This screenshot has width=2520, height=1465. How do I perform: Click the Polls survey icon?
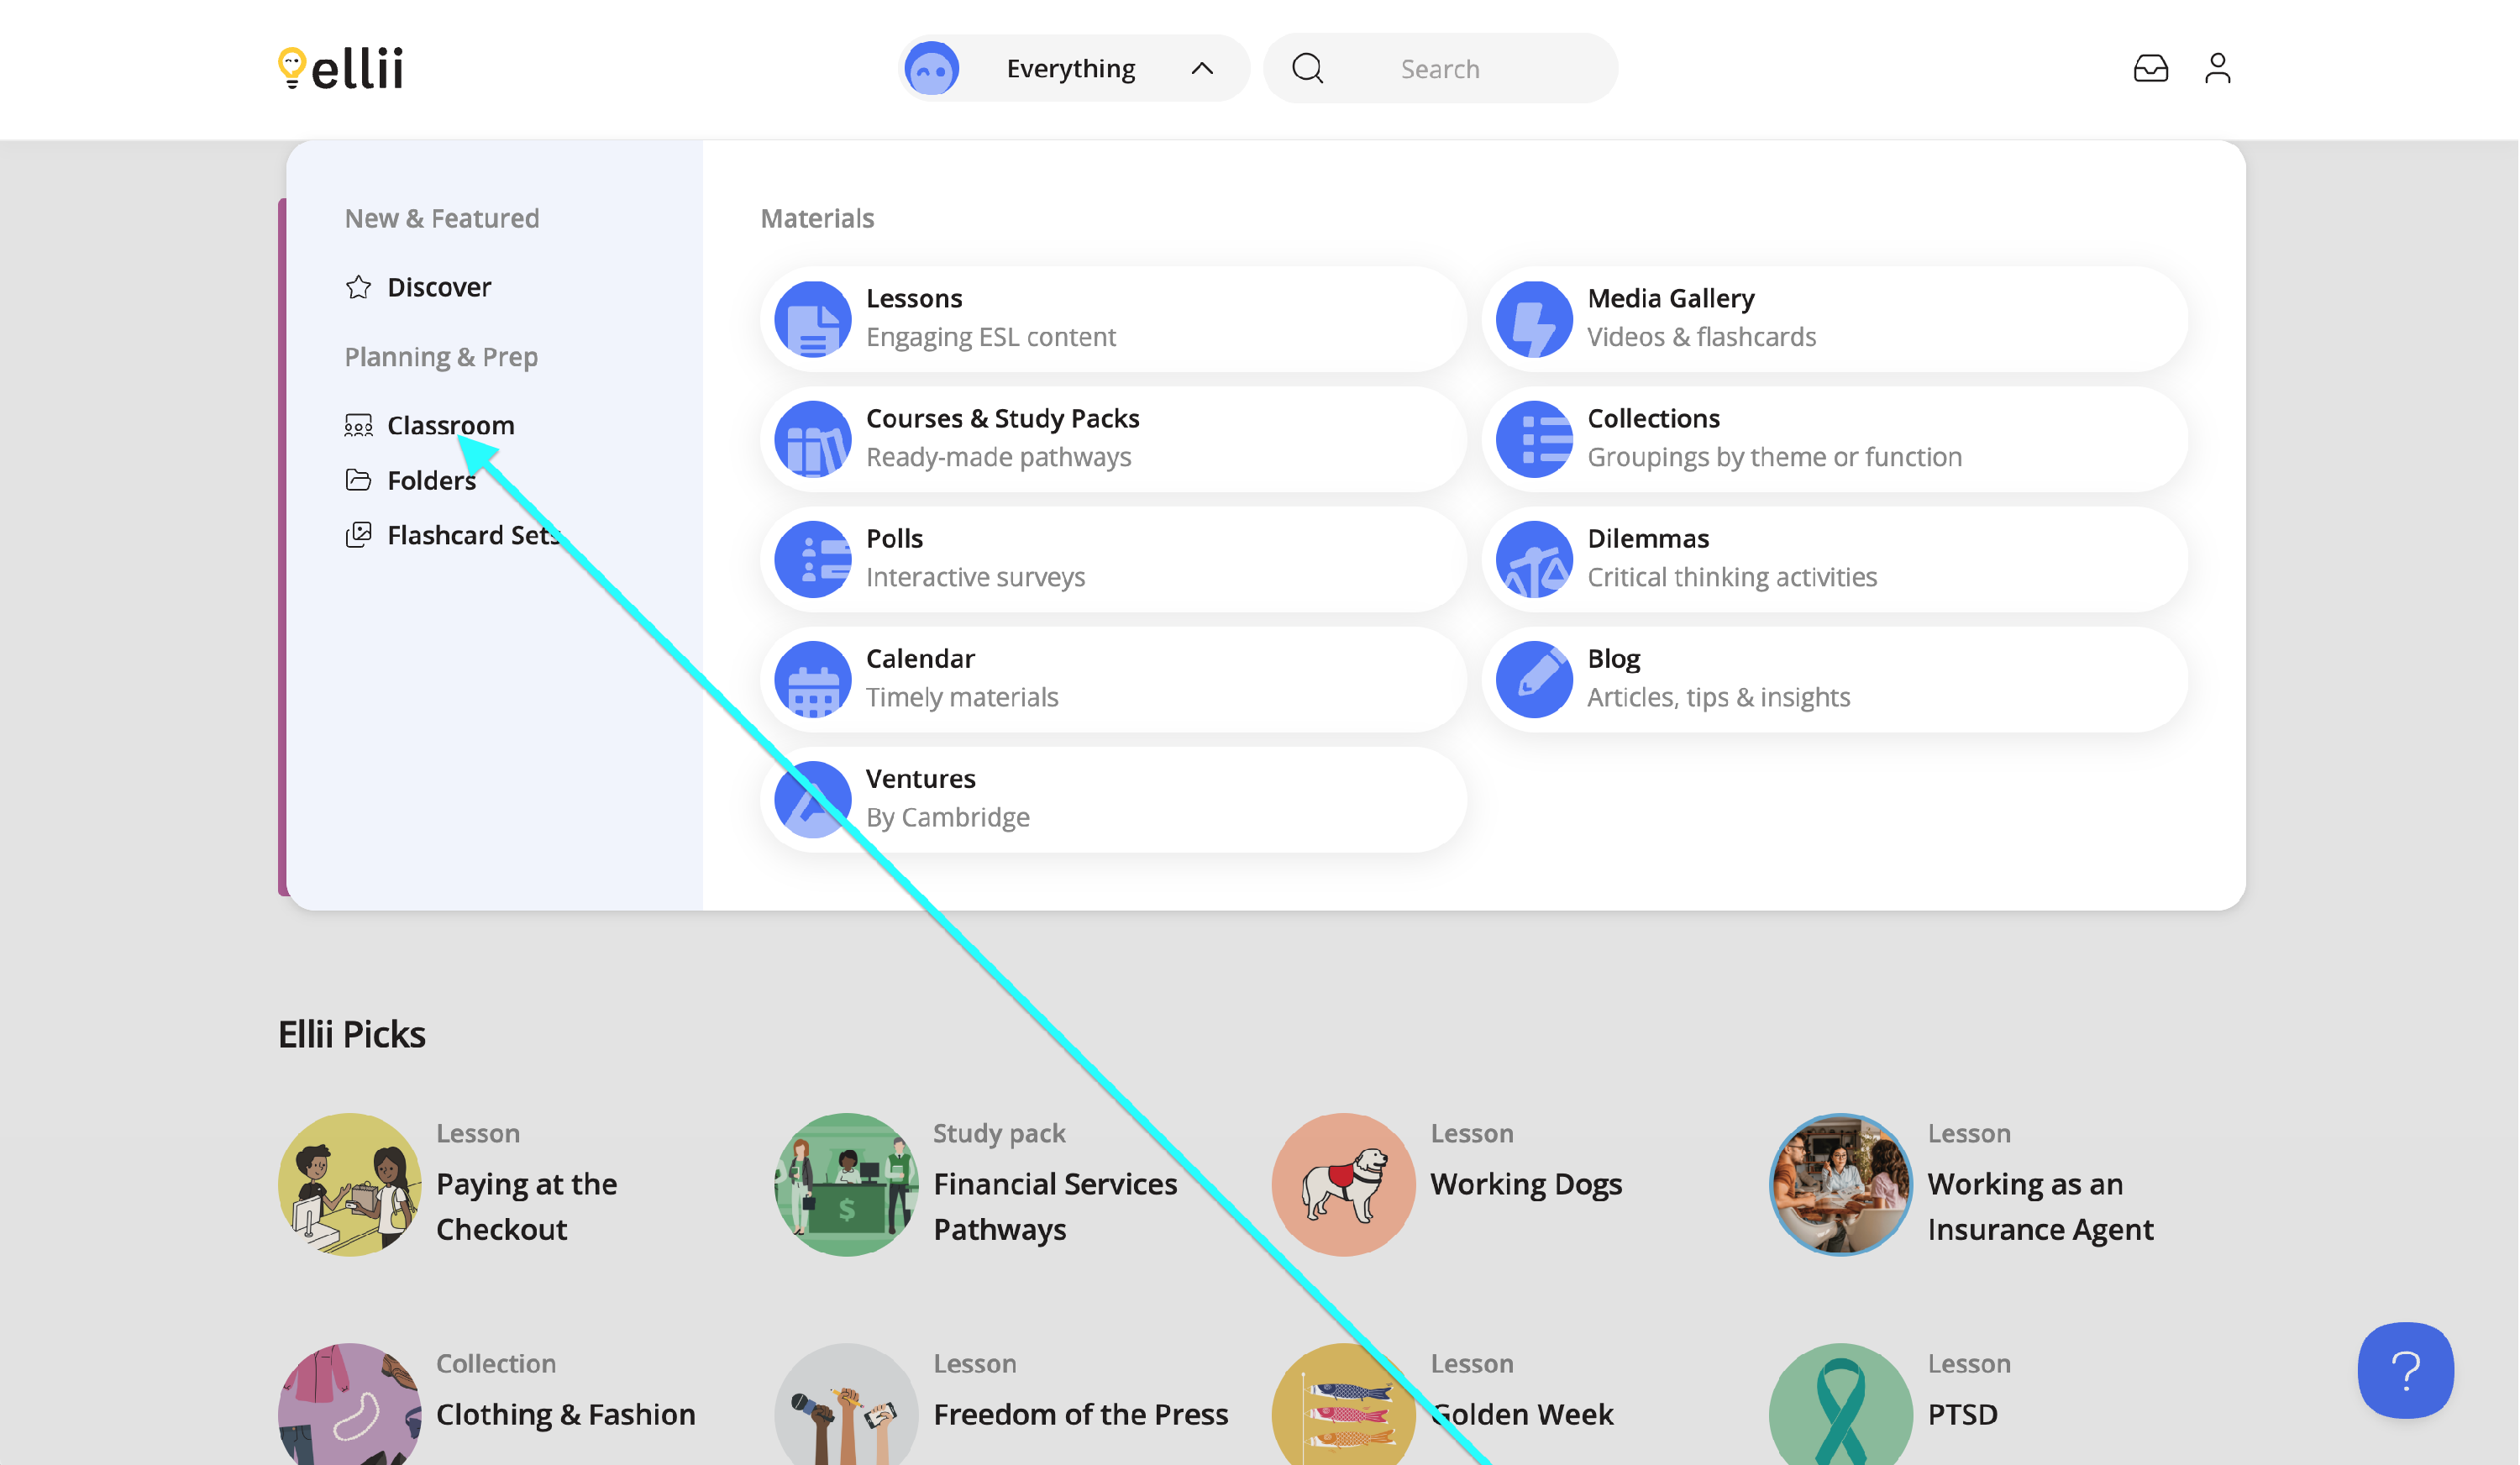[x=812, y=559]
